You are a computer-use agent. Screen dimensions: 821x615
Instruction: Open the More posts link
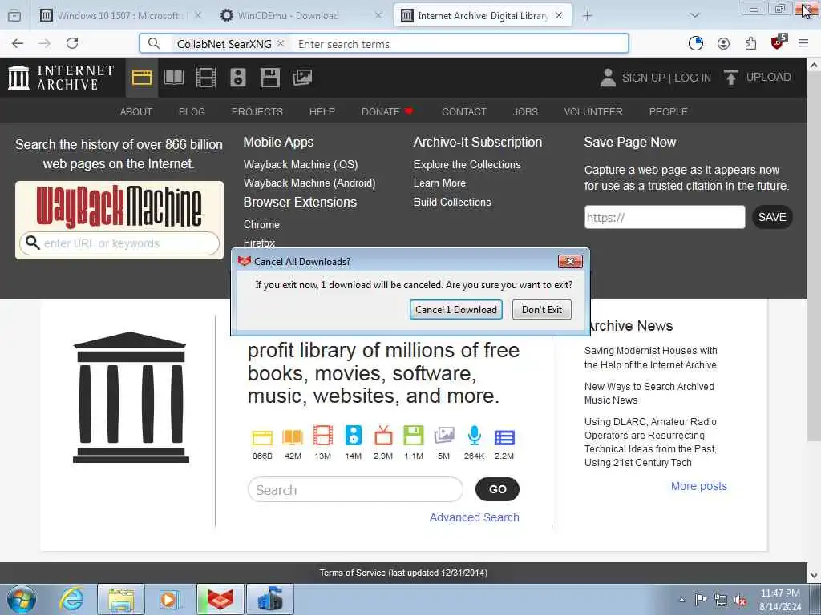pyautogui.click(x=699, y=486)
